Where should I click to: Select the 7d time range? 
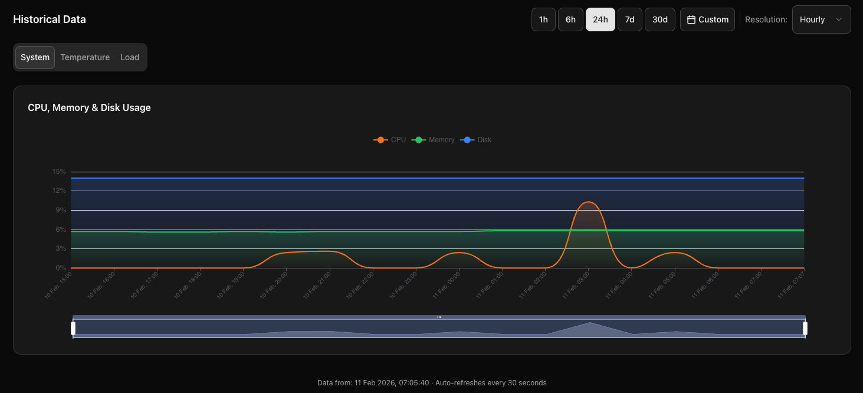[629, 19]
